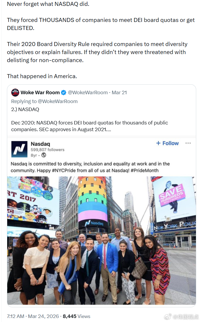201x322 pixels.
Task: Click the + Follow button for Nasdaq
Action: point(167,143)
